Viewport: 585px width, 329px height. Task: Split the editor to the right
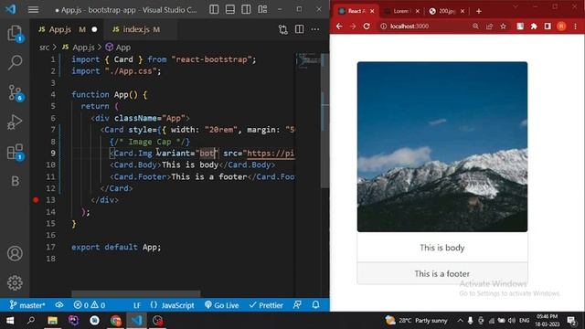click(299, 29)
